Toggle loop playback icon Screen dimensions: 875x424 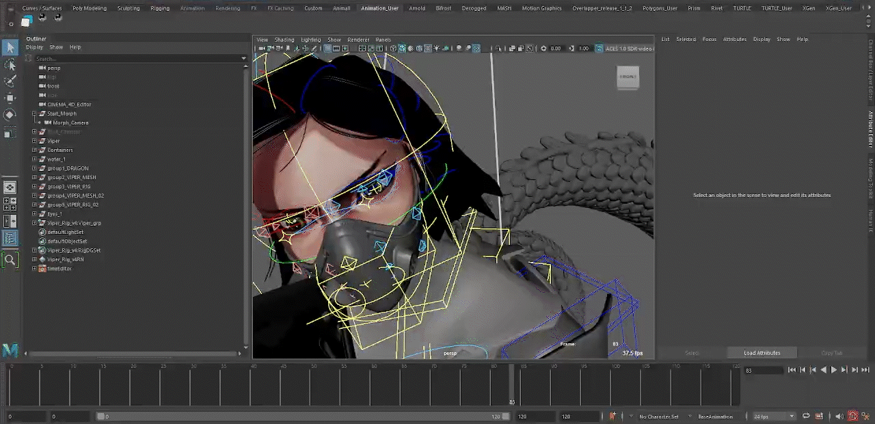coord(806,416)
